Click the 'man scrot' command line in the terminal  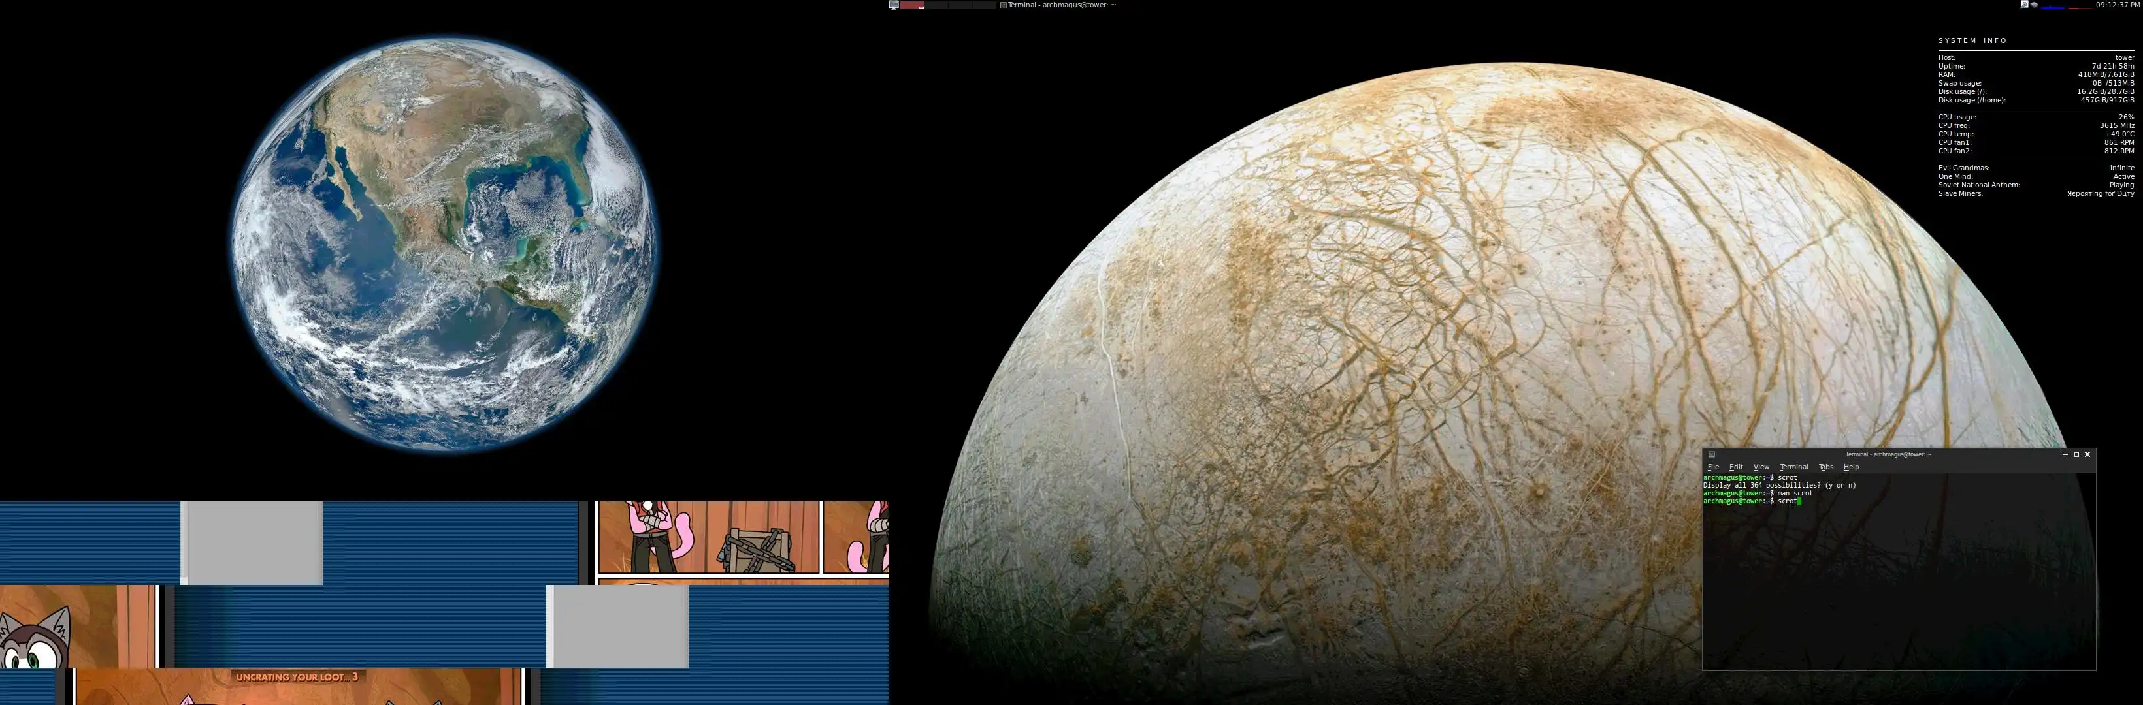tap(1758, 493)
